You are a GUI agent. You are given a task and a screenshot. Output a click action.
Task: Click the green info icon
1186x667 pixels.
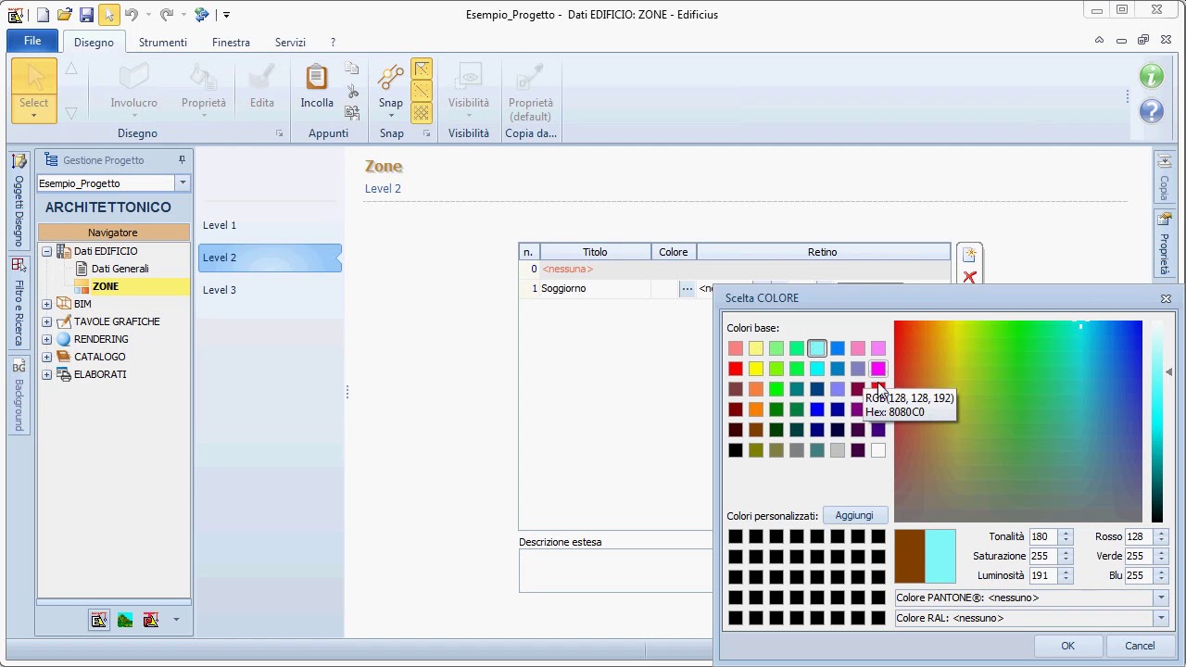point(1152,77)
